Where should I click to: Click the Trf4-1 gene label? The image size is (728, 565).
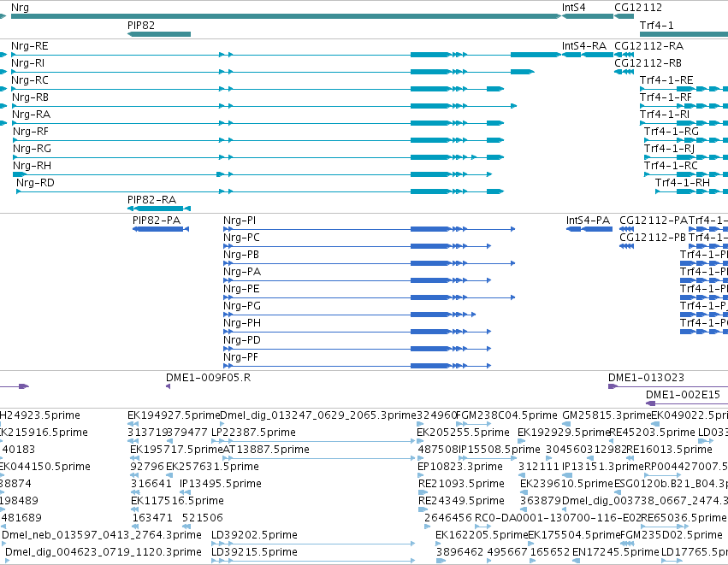pos(656,26)
